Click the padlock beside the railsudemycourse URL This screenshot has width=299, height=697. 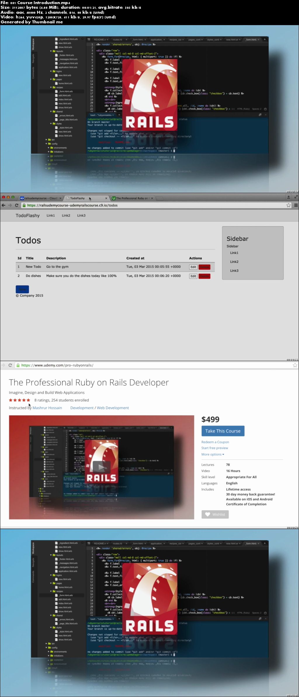[x=24, y=205]
